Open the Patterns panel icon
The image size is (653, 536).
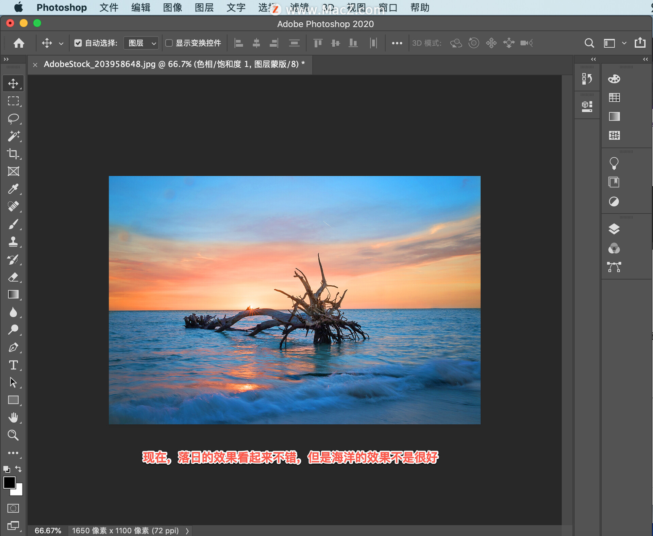[614, 136]
